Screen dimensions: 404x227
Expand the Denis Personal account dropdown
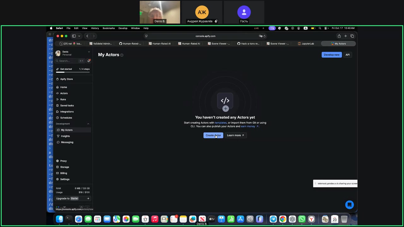click(89, 52)
